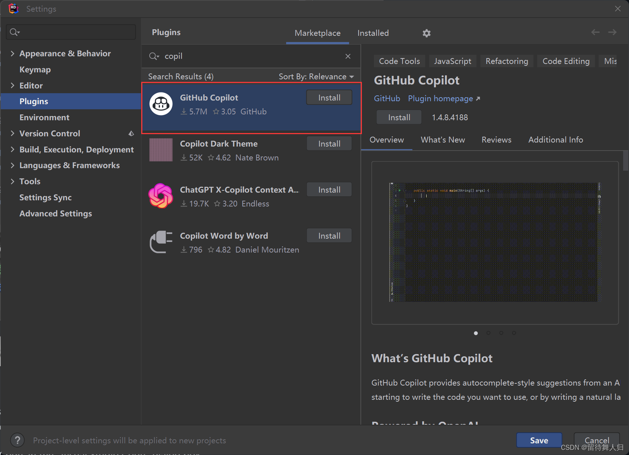
Task: Open the plugins gear settings menu
Action: (x=426, y=33)
